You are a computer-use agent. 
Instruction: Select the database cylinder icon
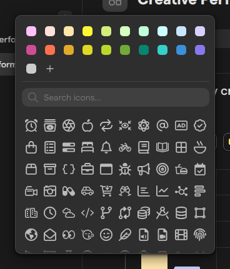pos(181,213)
